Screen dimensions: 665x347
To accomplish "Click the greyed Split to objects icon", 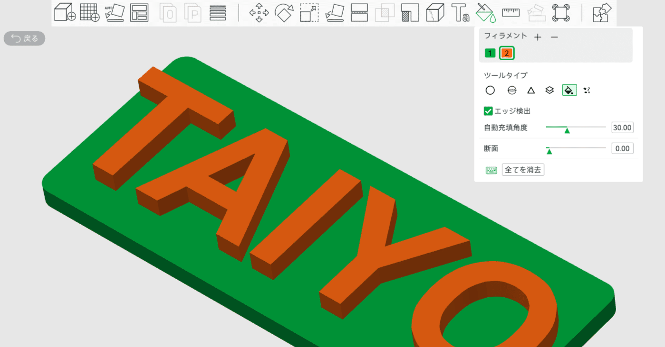I will (x=168, y=13).
